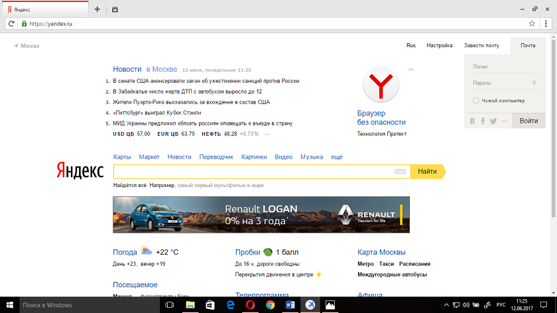Open the Картинки service
The height and width of the screenshot is (313, 557).
pyautogui.click(x=254, y=157)
